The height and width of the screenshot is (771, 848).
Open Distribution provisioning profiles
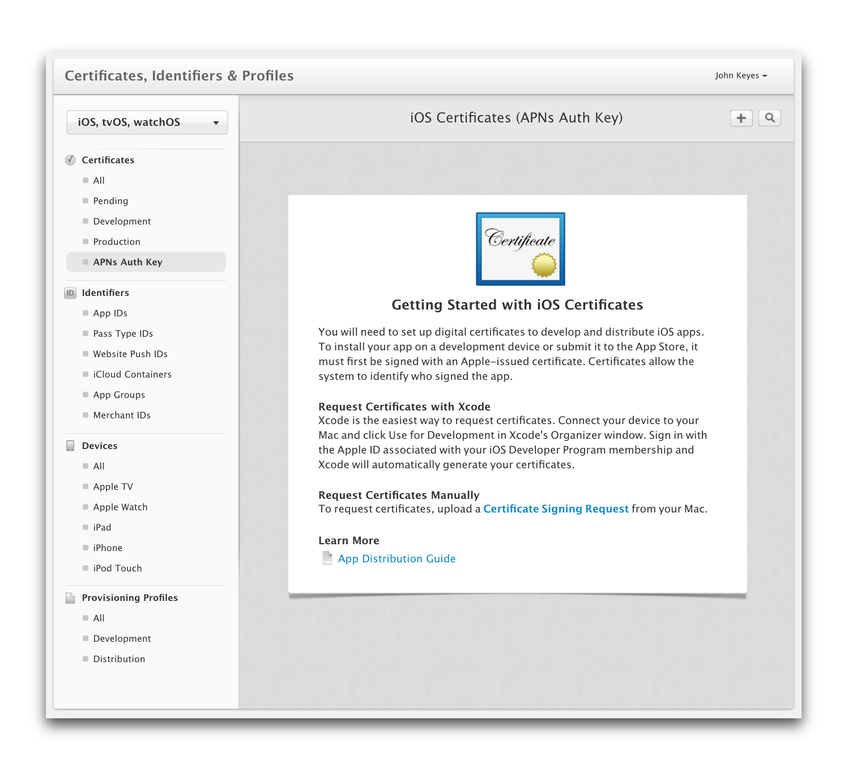point(119,659)
